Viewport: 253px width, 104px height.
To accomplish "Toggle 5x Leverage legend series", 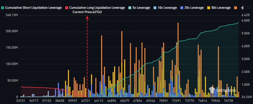I will point(139,8).
